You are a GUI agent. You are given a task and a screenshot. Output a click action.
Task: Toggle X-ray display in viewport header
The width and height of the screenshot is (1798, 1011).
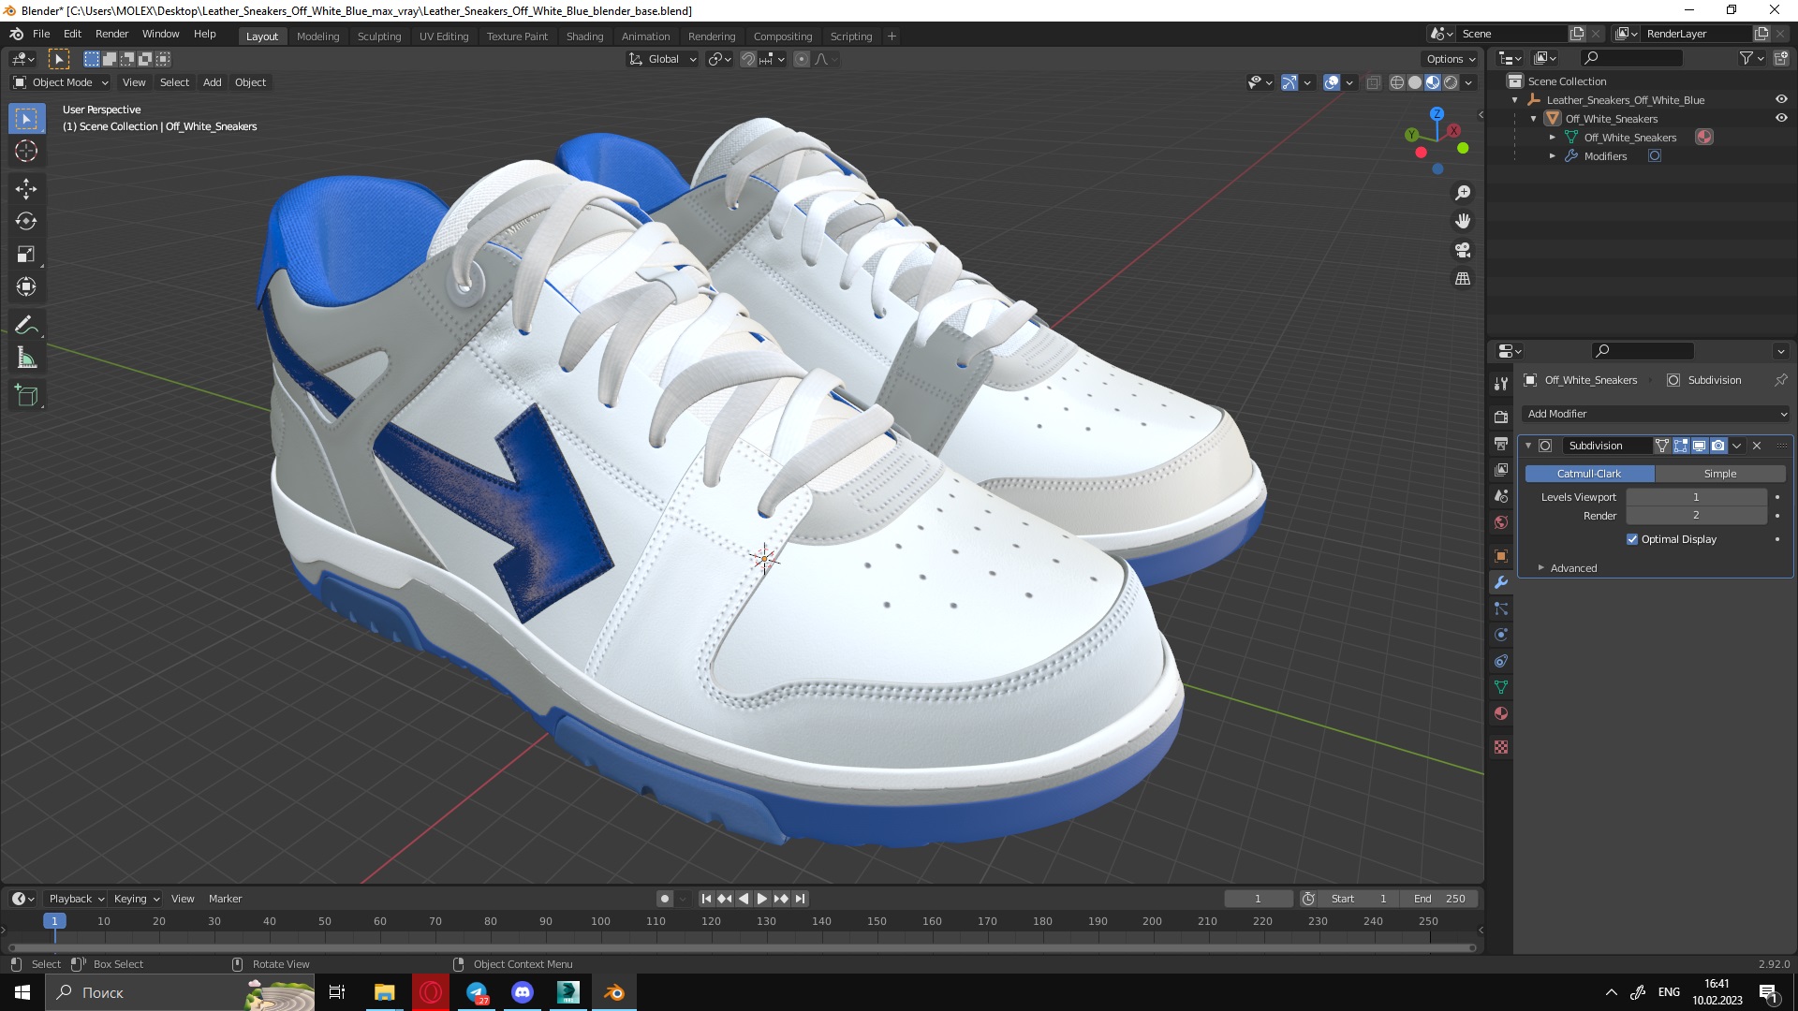1374,82
